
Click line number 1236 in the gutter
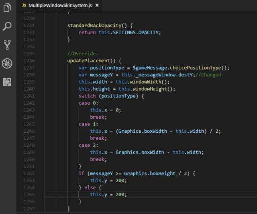click(29, 61)
